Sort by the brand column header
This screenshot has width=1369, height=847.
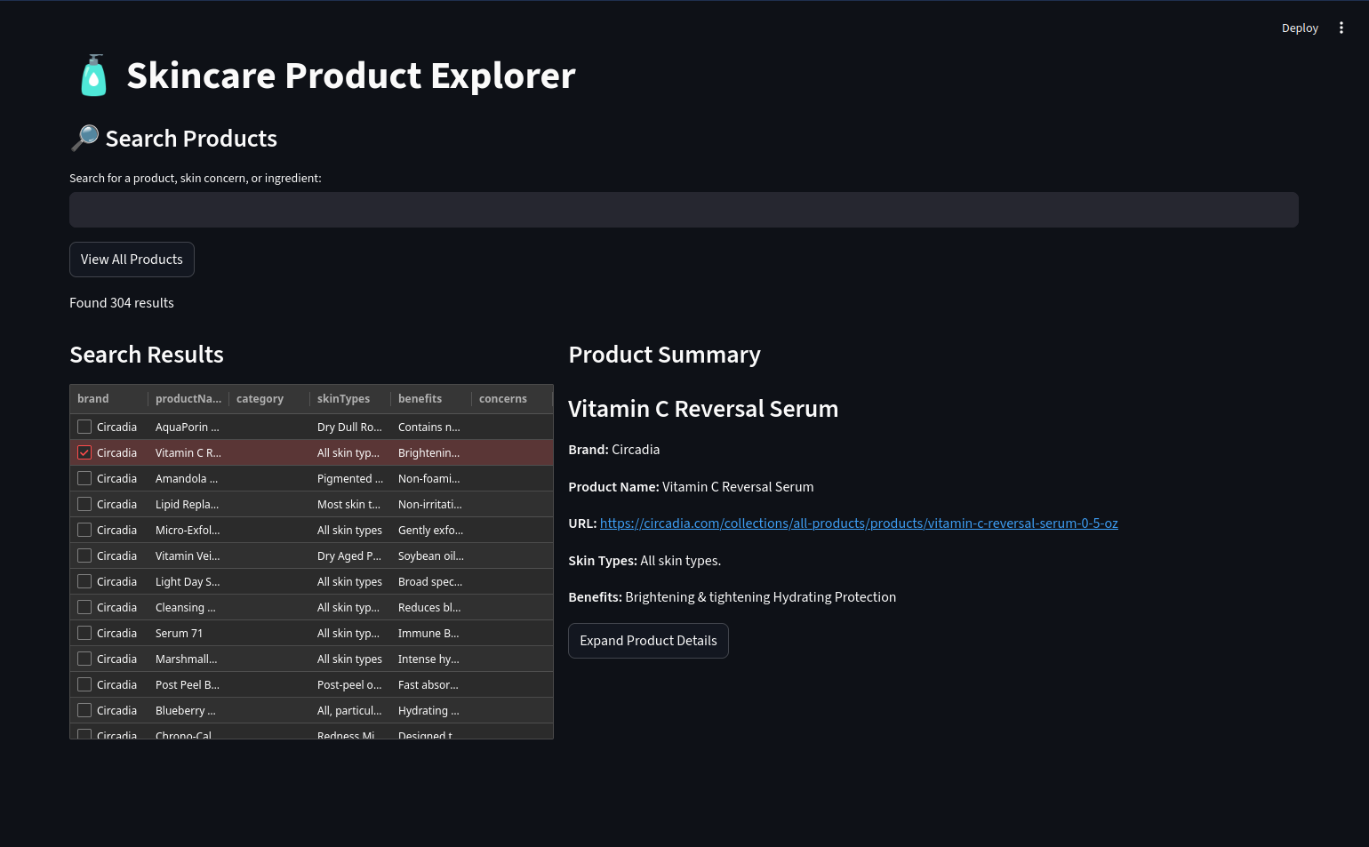pyautogui.click(x=109, y=399)
